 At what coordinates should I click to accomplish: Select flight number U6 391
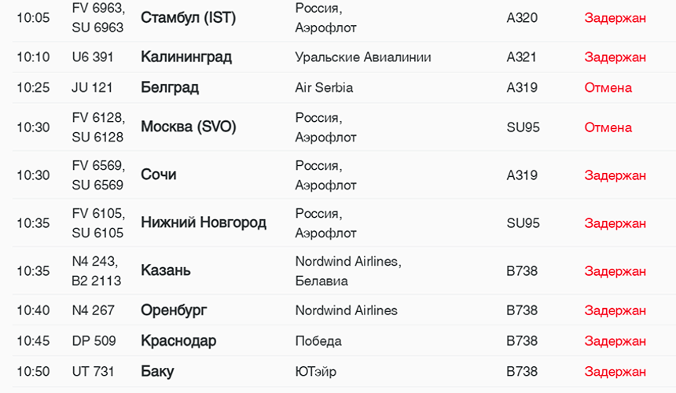coord(93,57)
